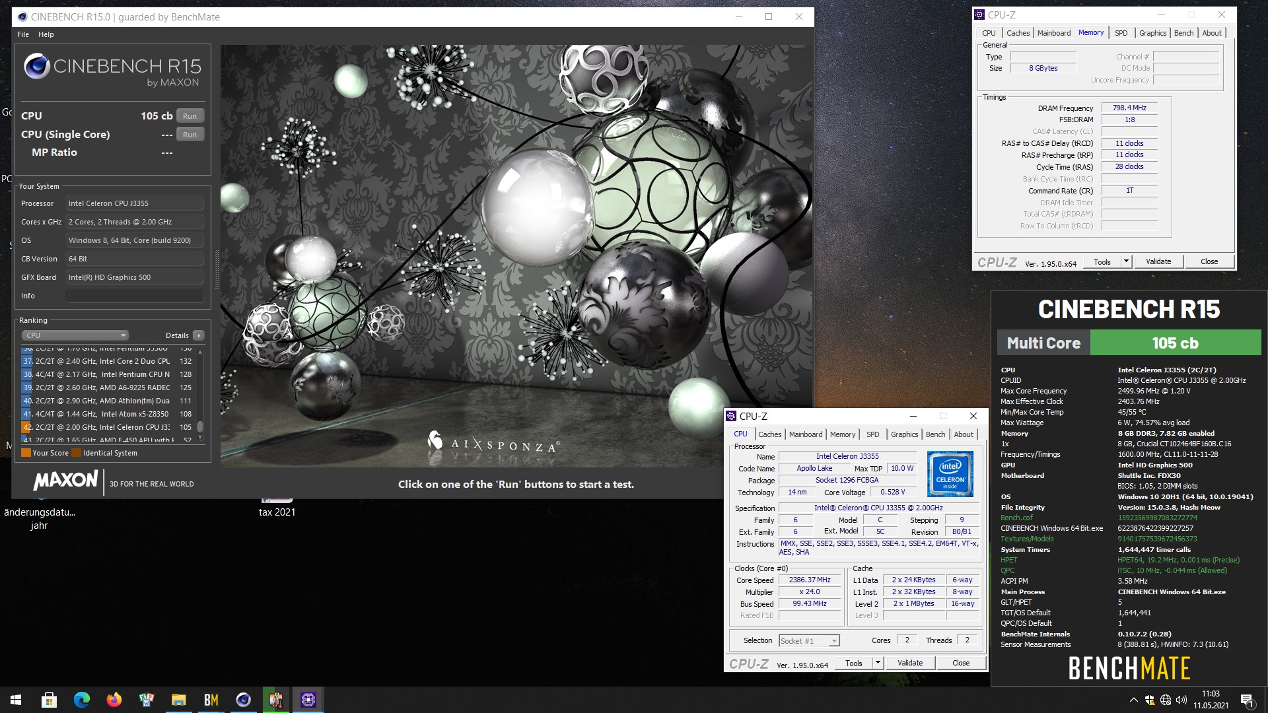Select the Memory tab in lower CPU-Z

[843, 434]
